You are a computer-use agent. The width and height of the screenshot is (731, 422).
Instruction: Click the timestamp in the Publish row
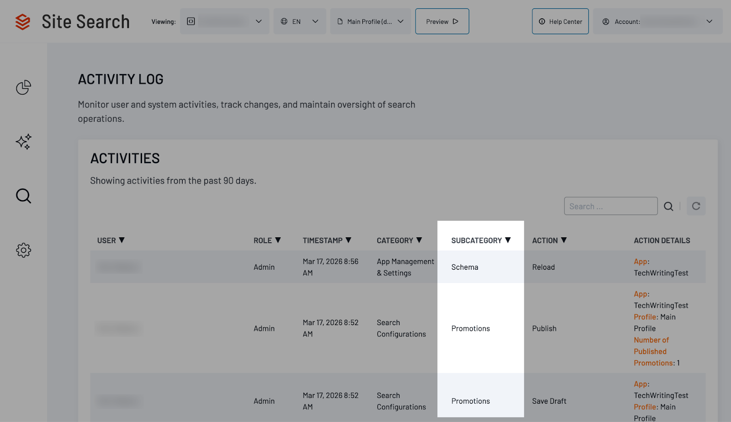click(x=330, y=328)
